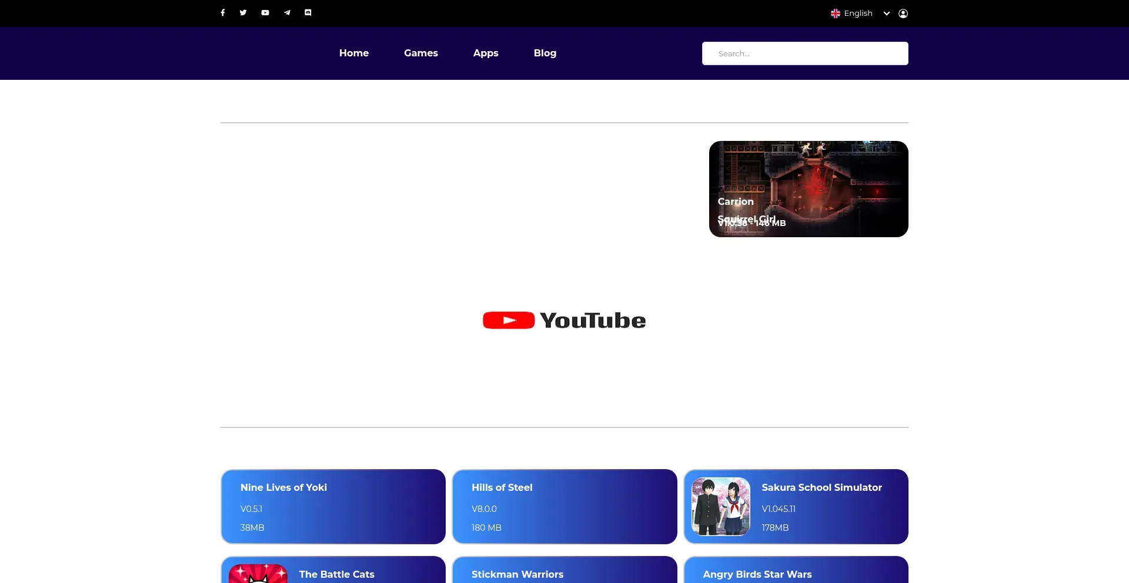Screen dimensions: 1129x583
Task: Click the UK flag language icon
Action: click(x=835, y=14)
